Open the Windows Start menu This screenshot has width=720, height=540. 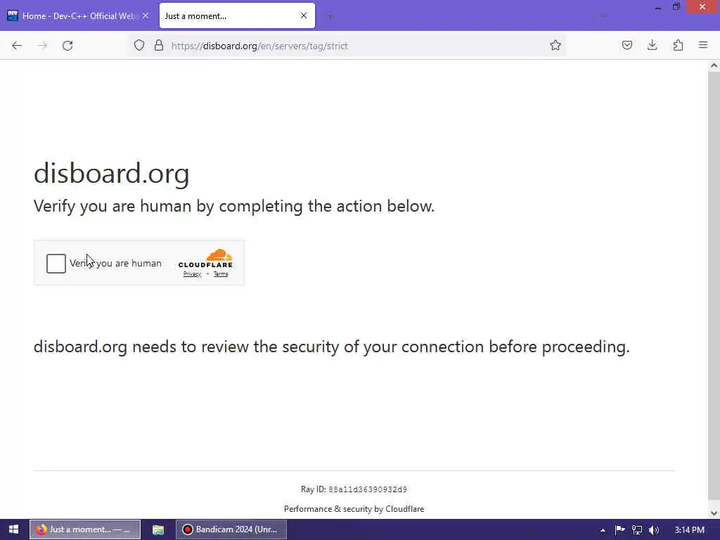(x=13, y=529)
